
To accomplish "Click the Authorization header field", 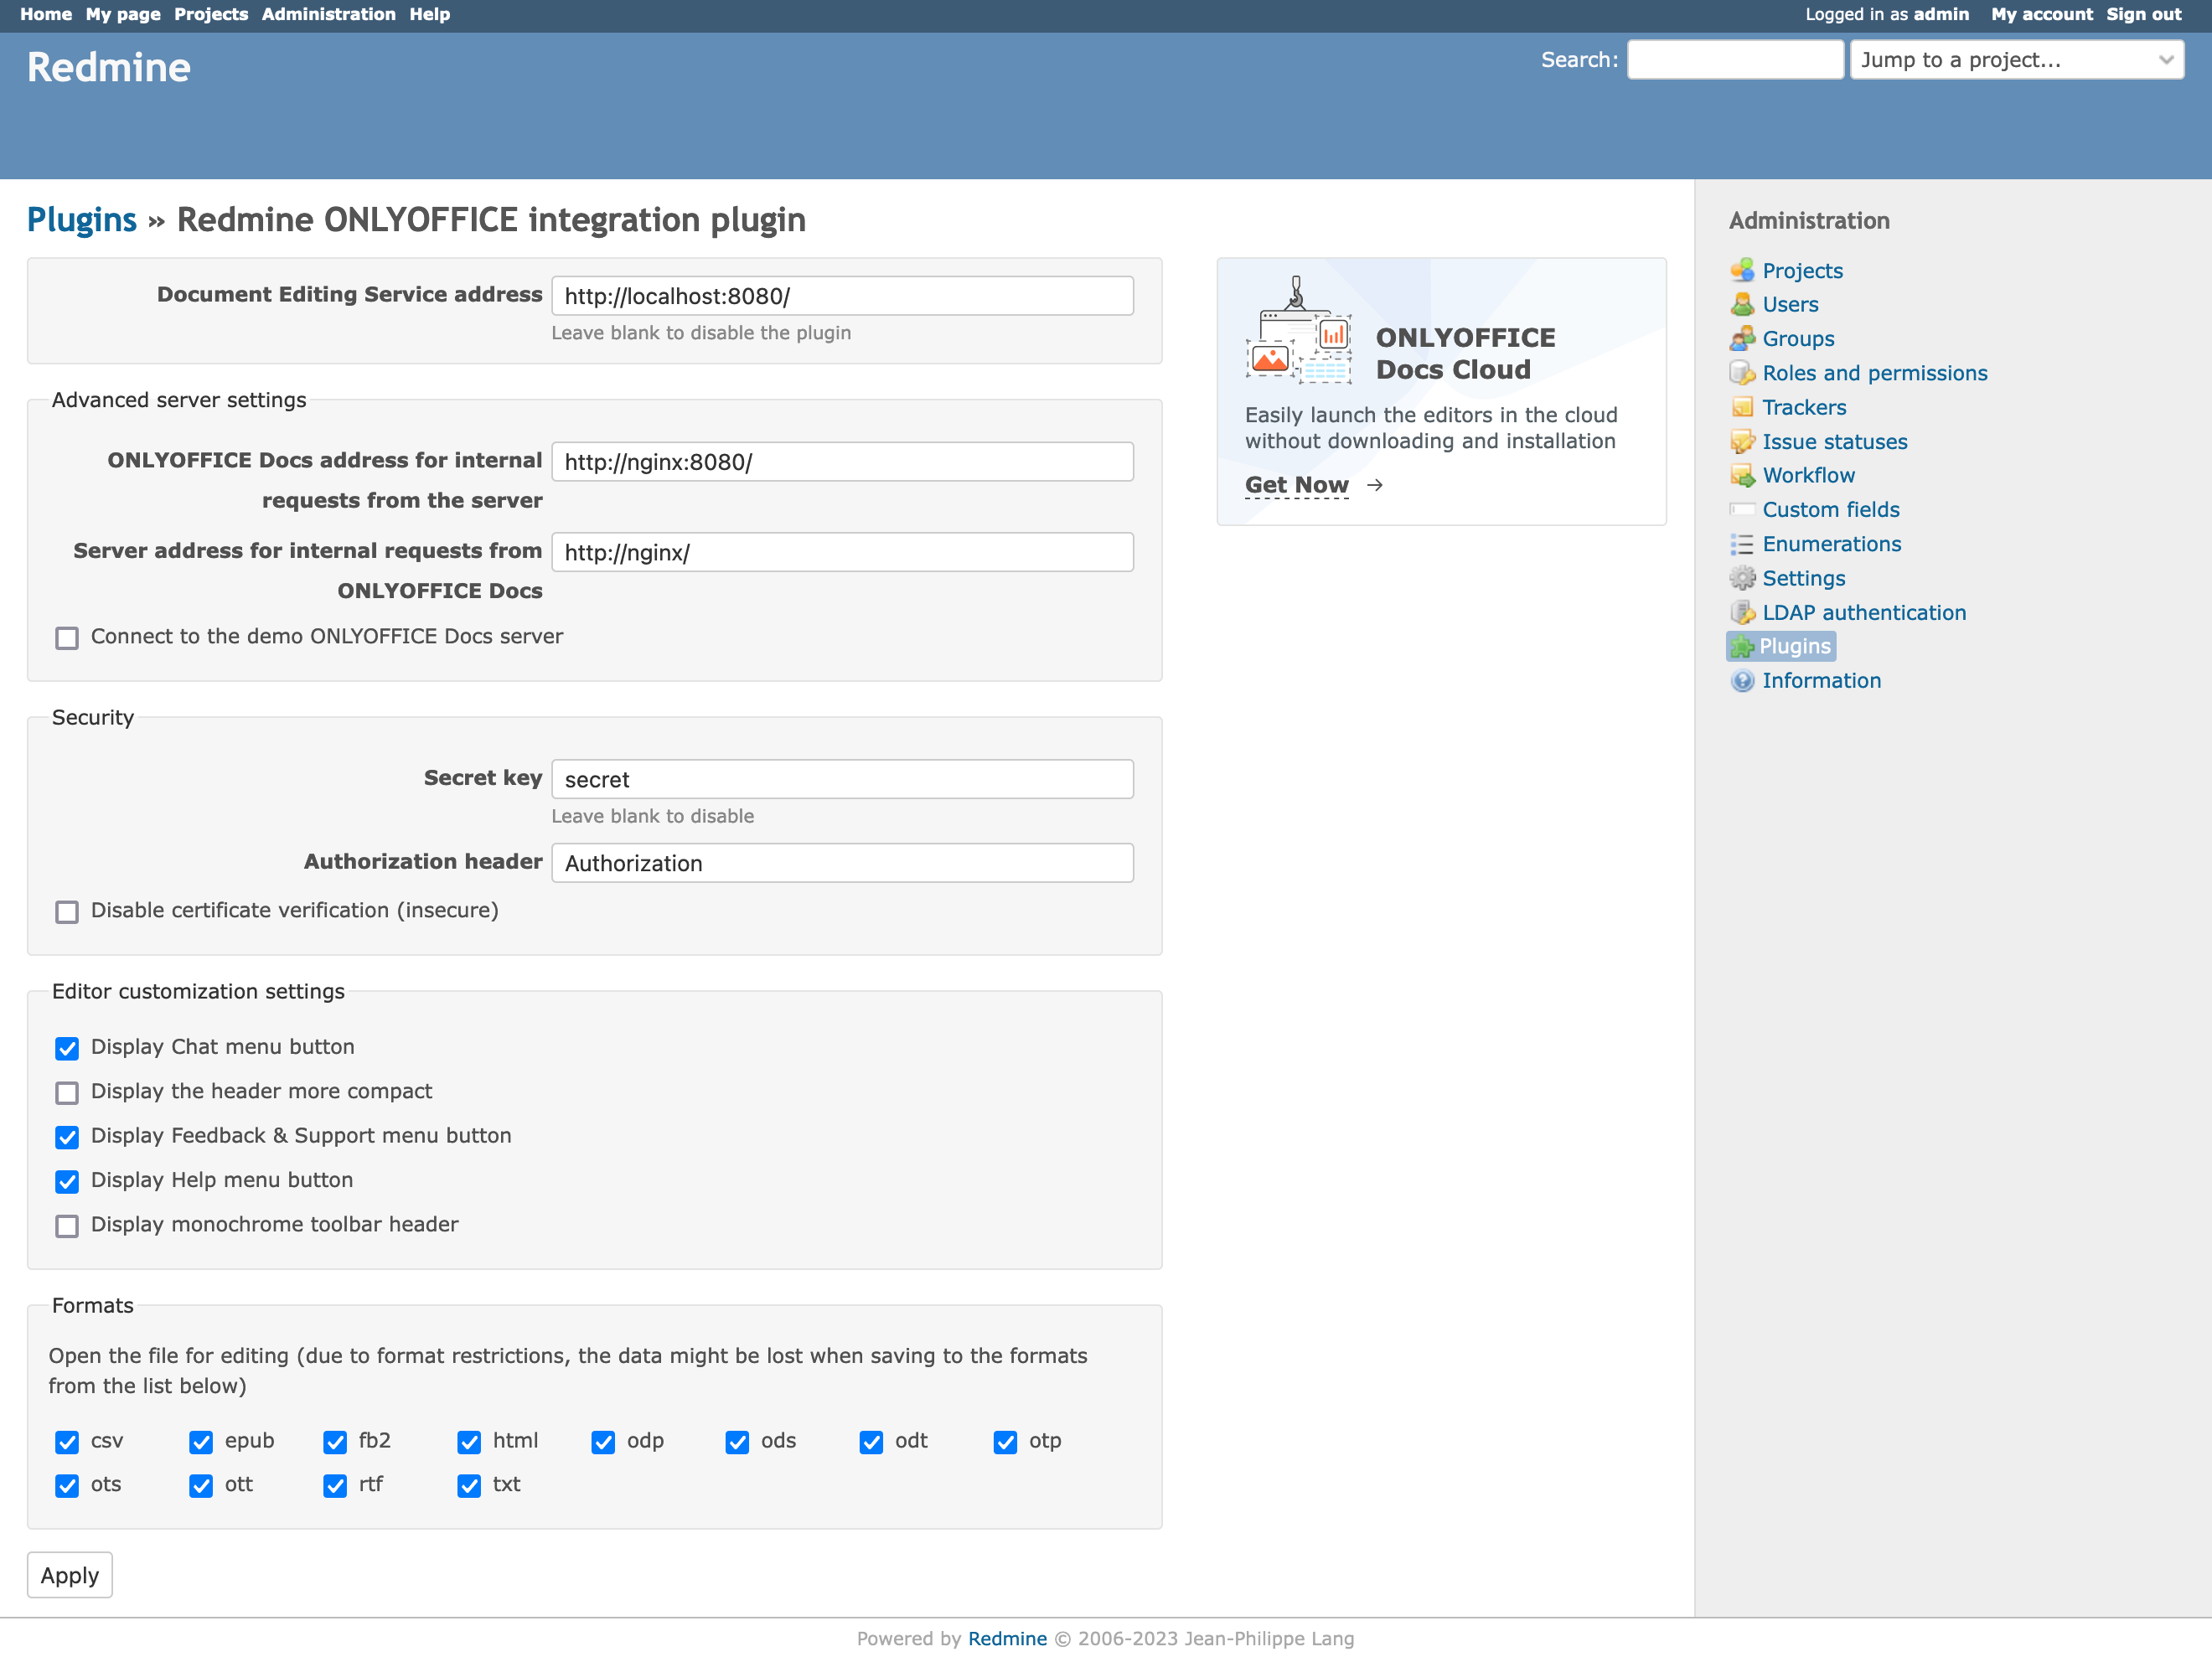I will 842,863.
